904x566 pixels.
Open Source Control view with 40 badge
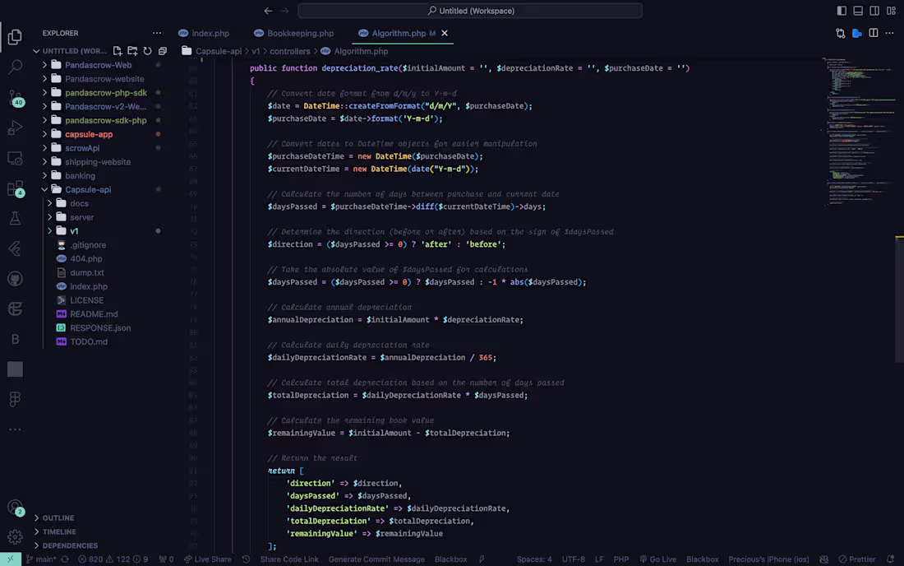pos(15,98)
